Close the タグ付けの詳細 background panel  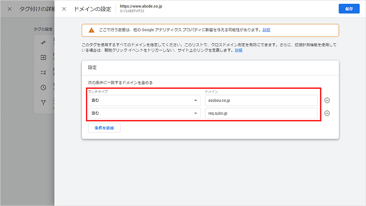(x=9, y=9)
